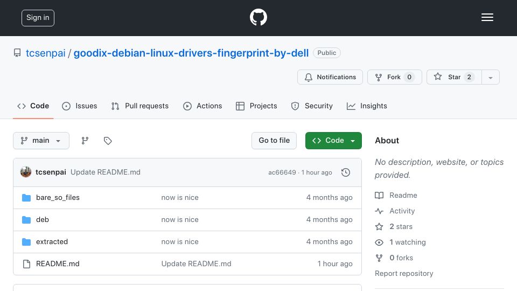Screen dimensions: 517x291
Task: Click the star icon beside 2 stars
Action: pos(379,227)
